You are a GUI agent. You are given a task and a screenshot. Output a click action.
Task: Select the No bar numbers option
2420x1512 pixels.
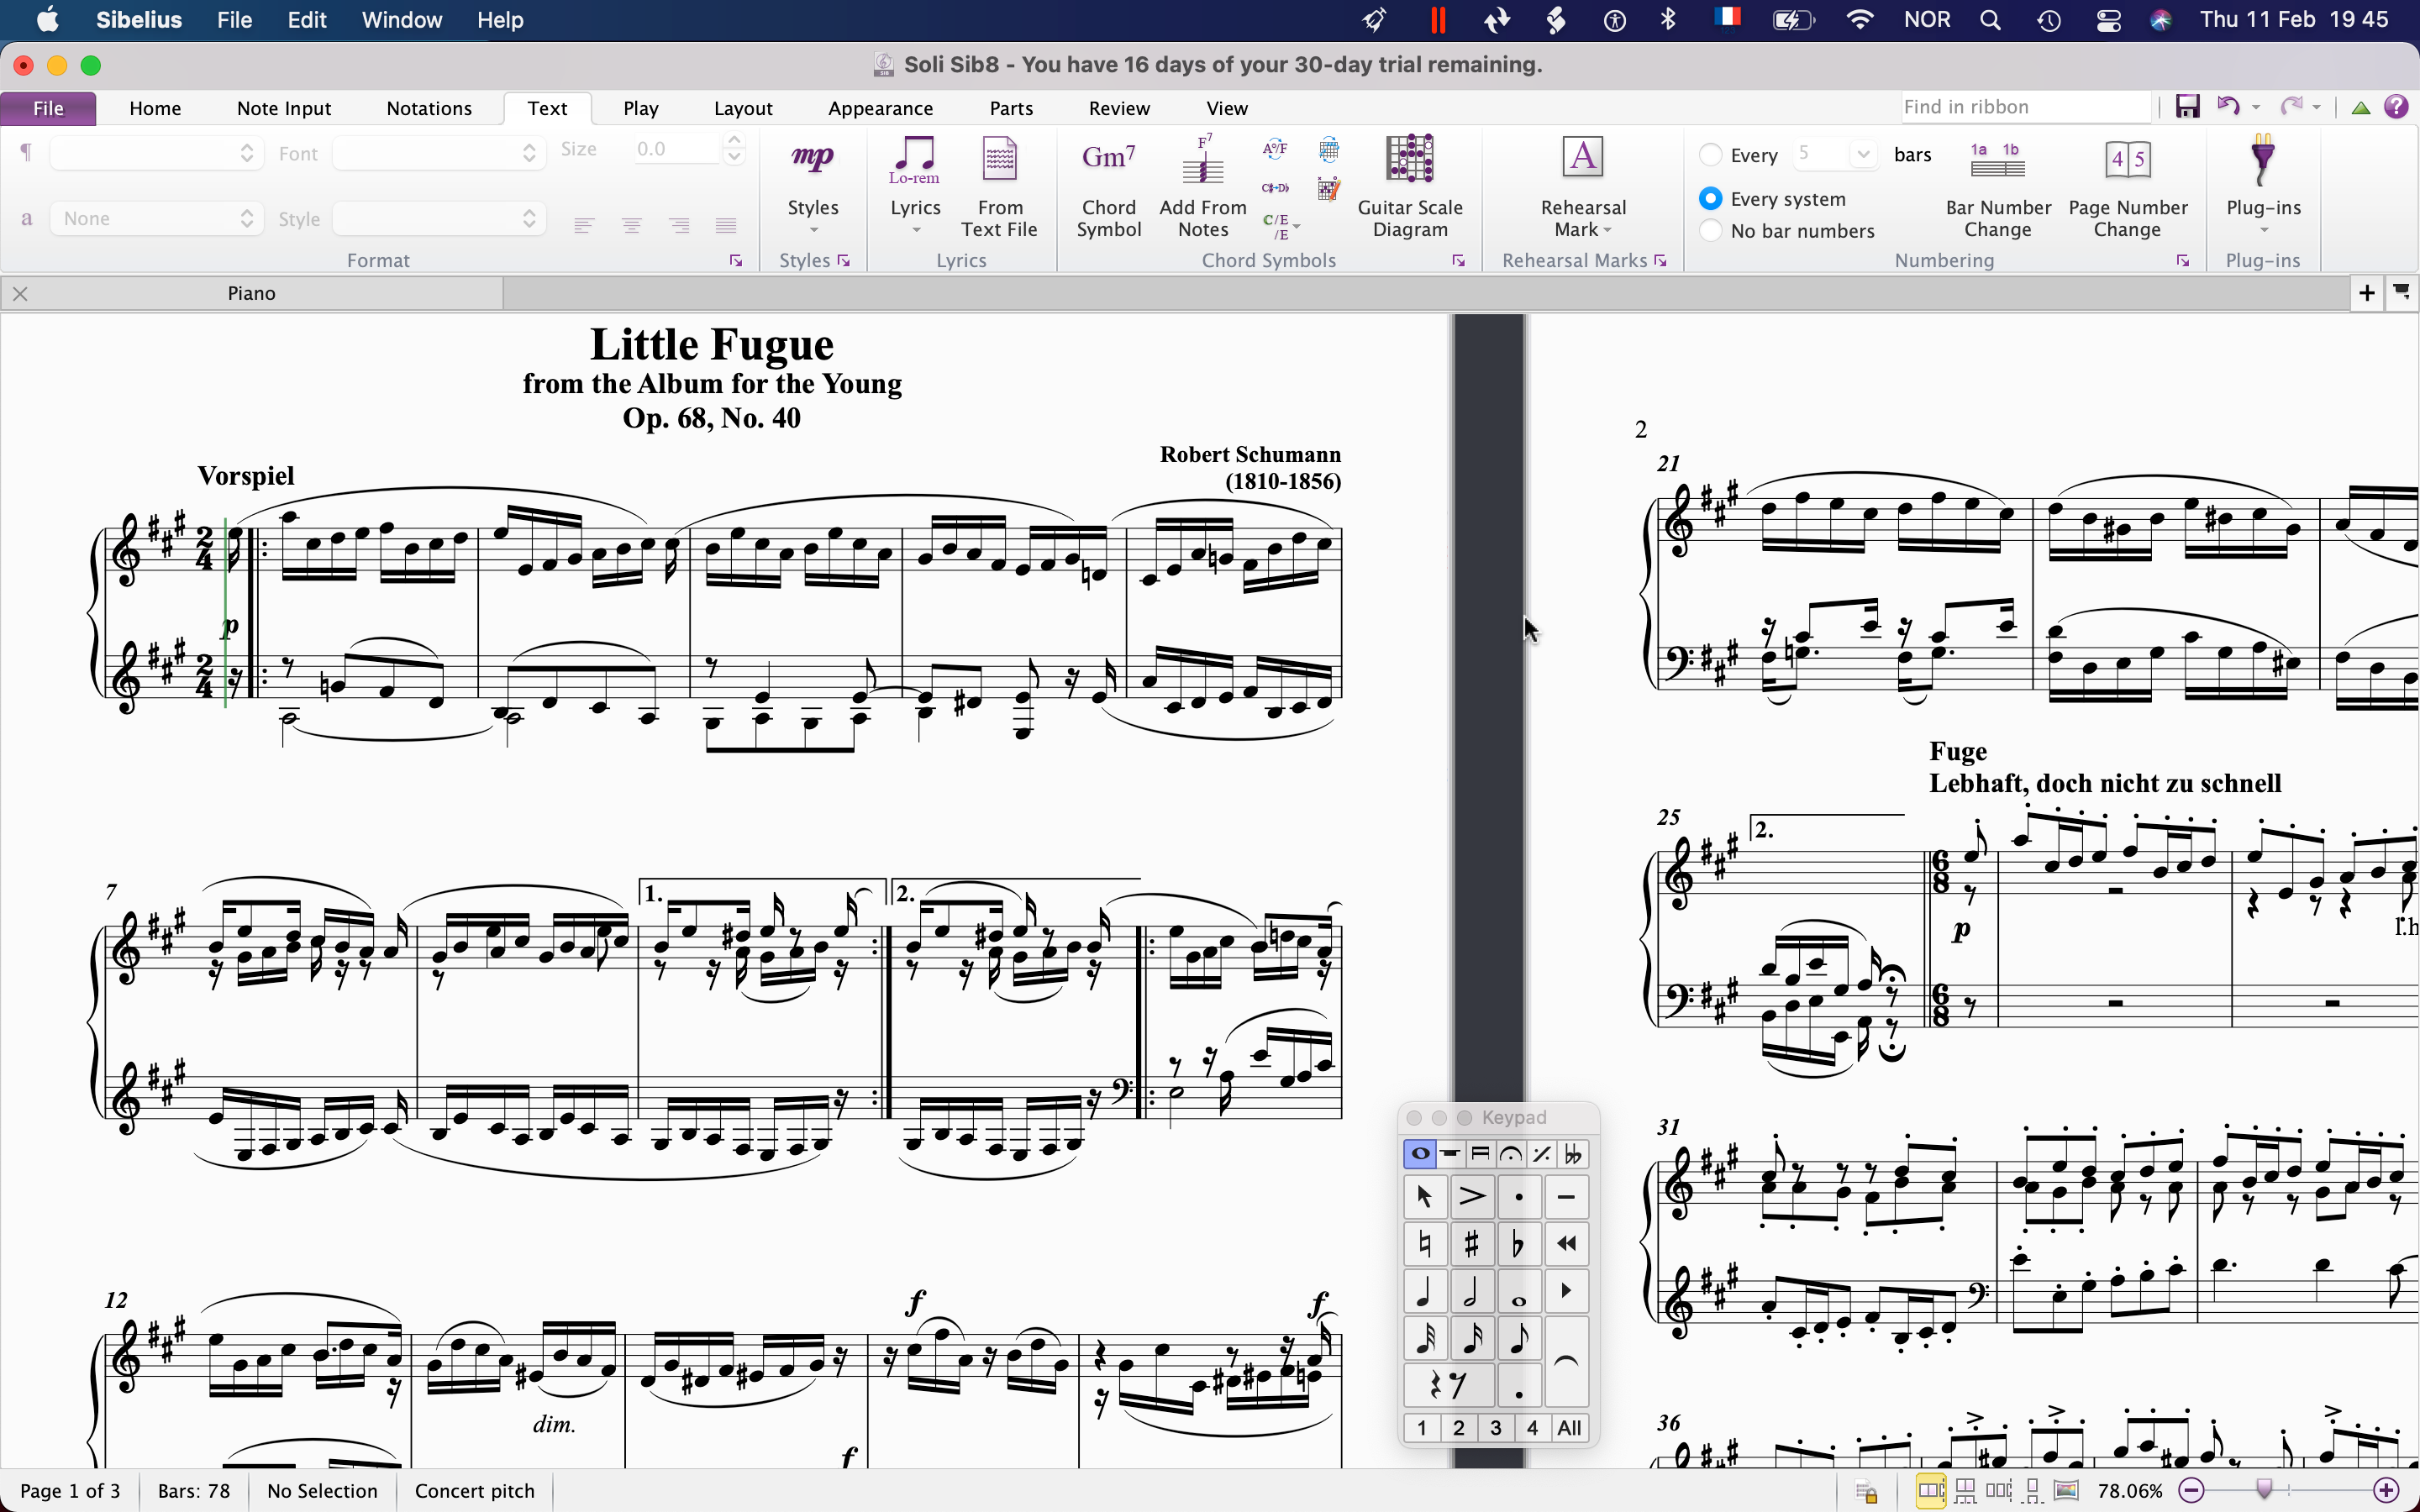[1710, 231]
